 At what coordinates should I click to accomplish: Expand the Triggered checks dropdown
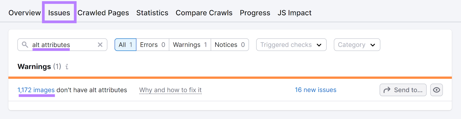click(291, 45)
